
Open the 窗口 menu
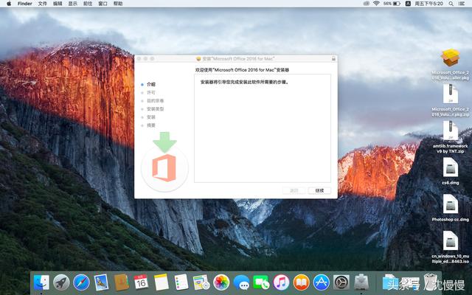[103, 4]
